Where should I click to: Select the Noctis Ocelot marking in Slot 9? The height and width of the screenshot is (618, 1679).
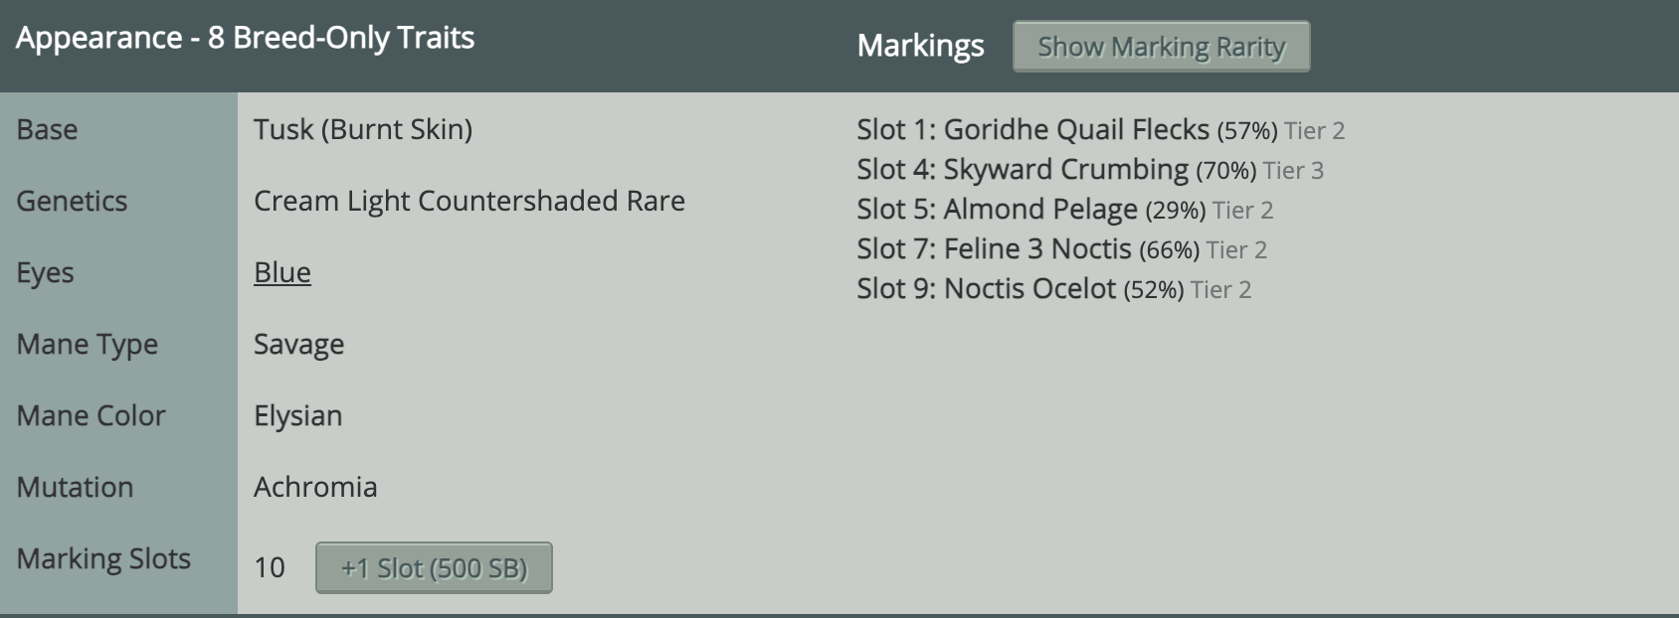click(1028, 288)
